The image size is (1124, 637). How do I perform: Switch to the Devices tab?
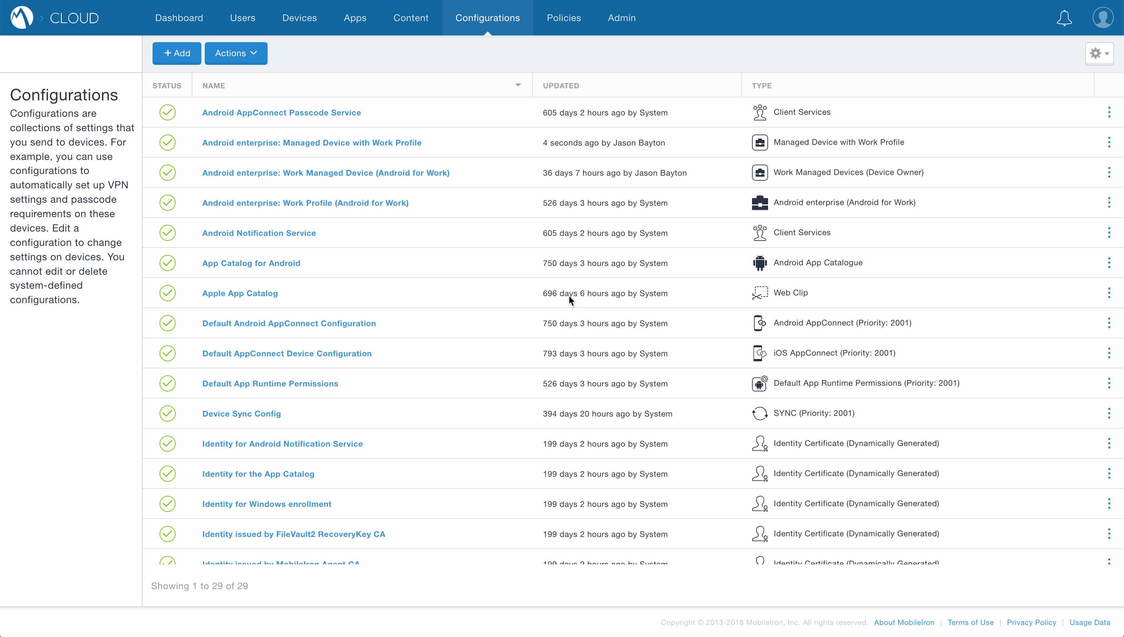299,17
